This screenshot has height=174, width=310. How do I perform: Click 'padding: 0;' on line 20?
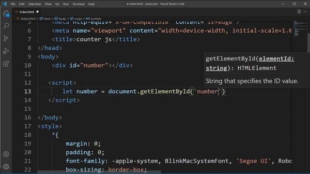click(x=85, y=152)
